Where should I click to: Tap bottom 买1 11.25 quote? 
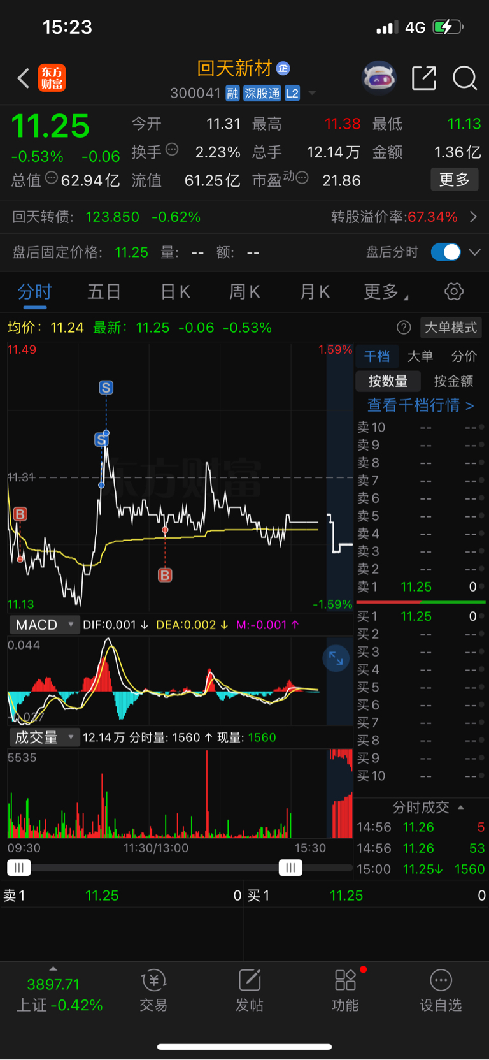click(x=366, y=896)
